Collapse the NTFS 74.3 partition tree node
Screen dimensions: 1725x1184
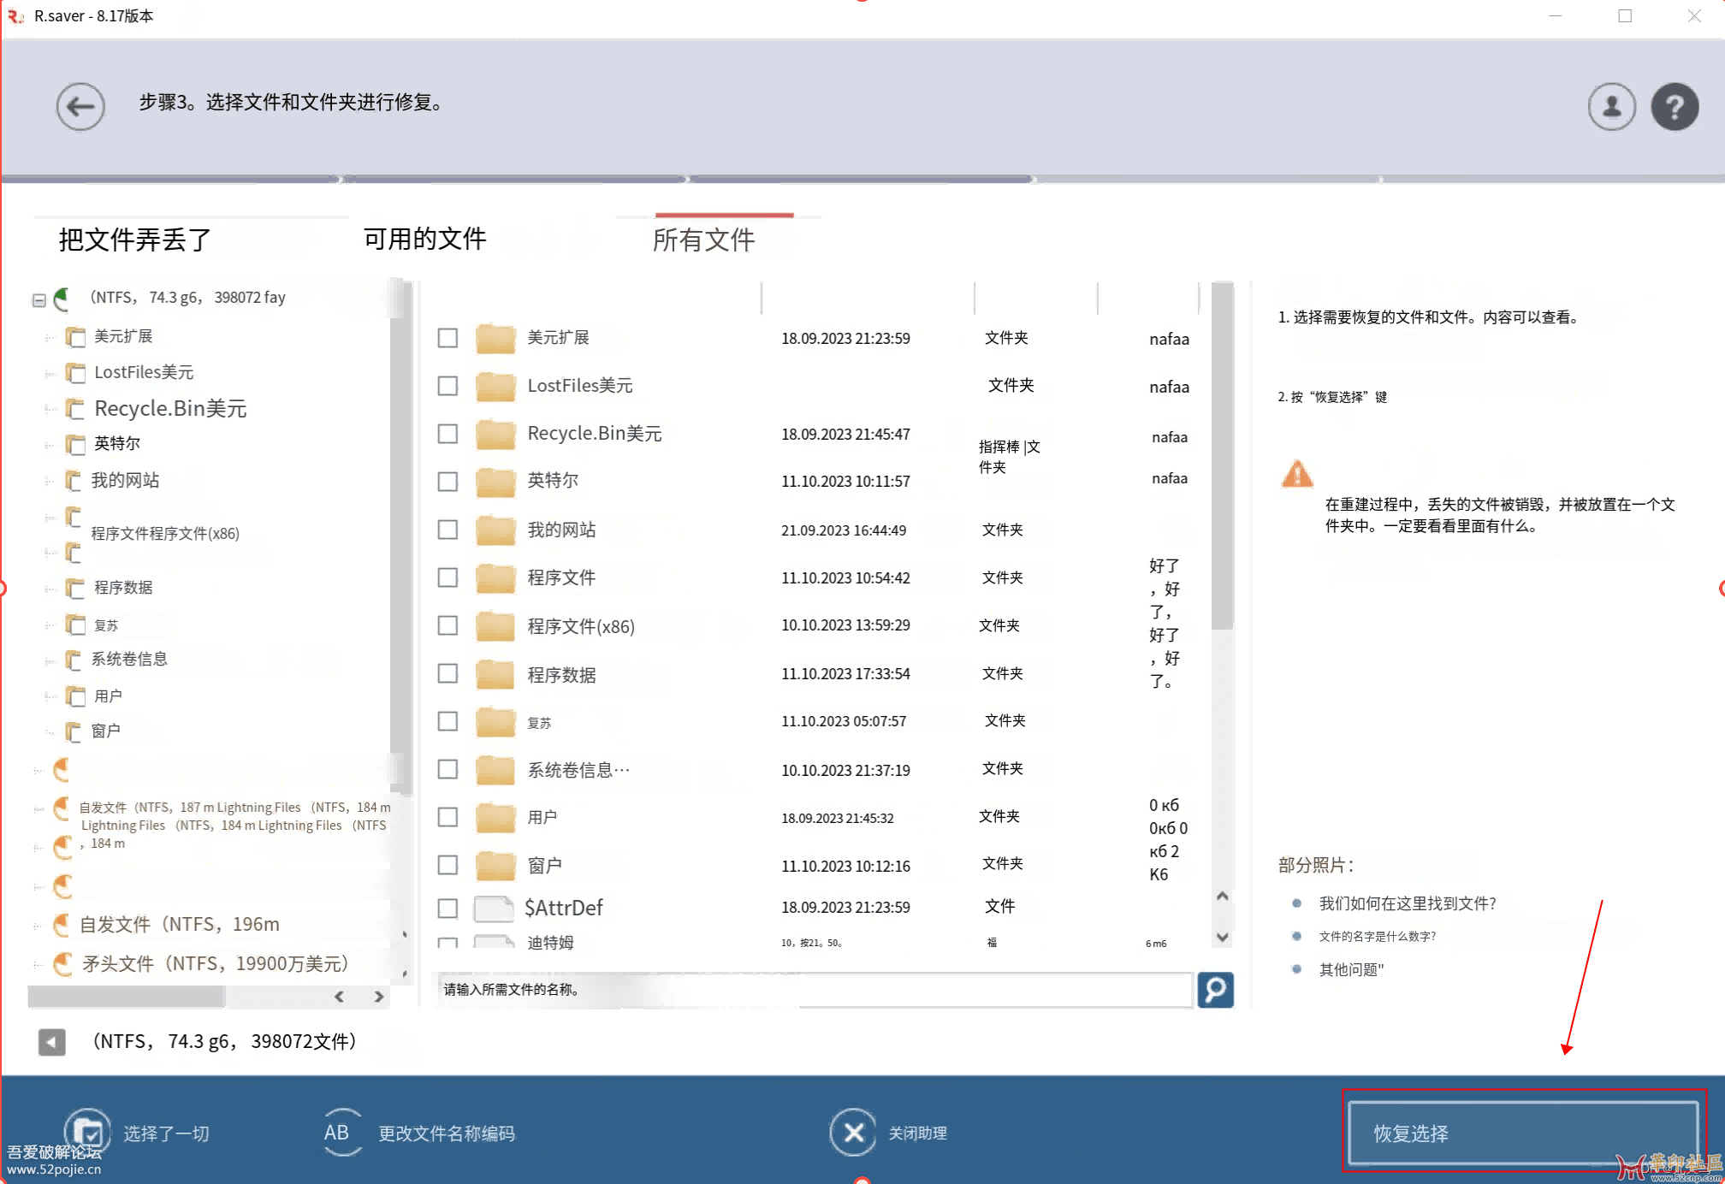click(39, 300)
